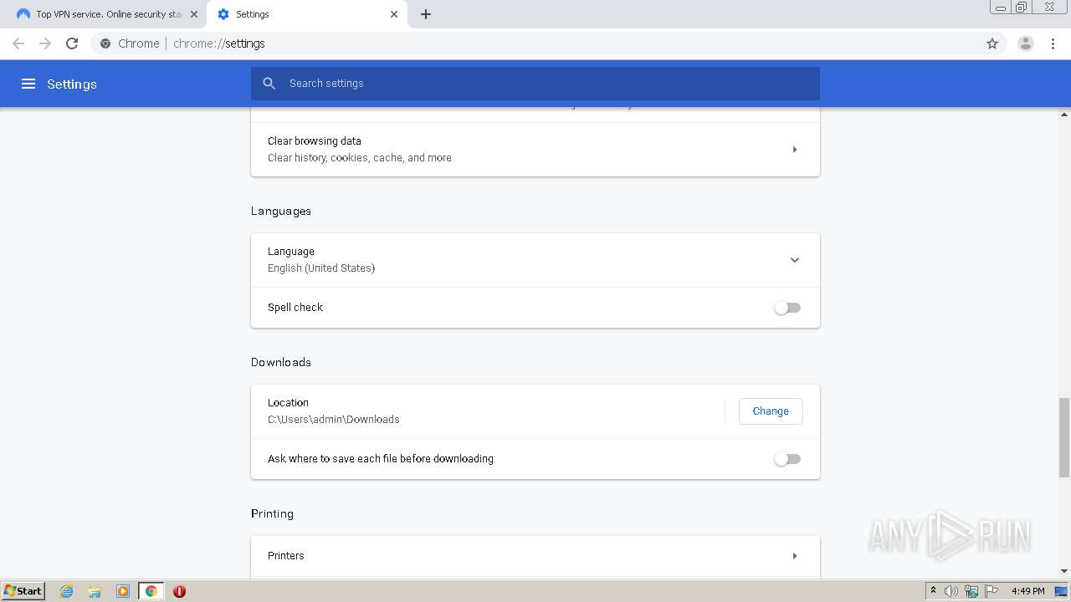This screenshot has width=1071, height=602.
Task: Click the chrome://settings address bar
Action: pyautogui.click(x=535, y=43)
